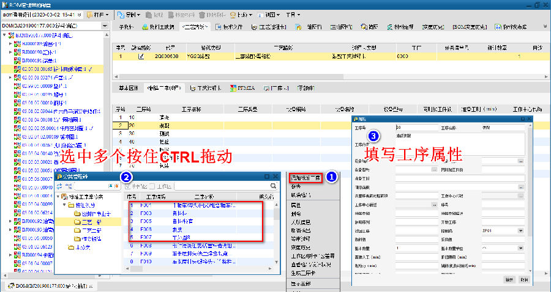
Task: Show more tabs with the overflow chevron
Action: pyautogui.click(x=545, y=26)
